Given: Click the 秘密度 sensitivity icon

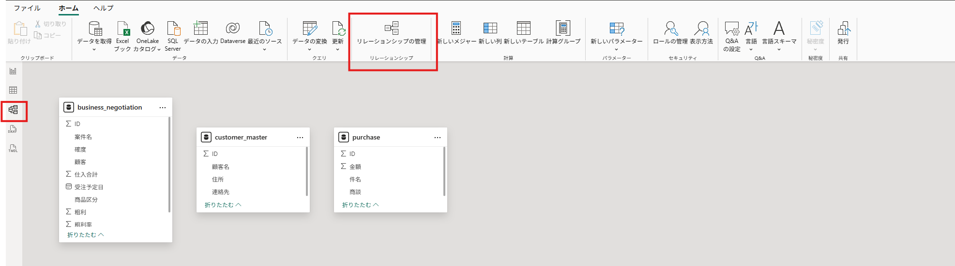Looking at the screenshot, I should [816, 28].
